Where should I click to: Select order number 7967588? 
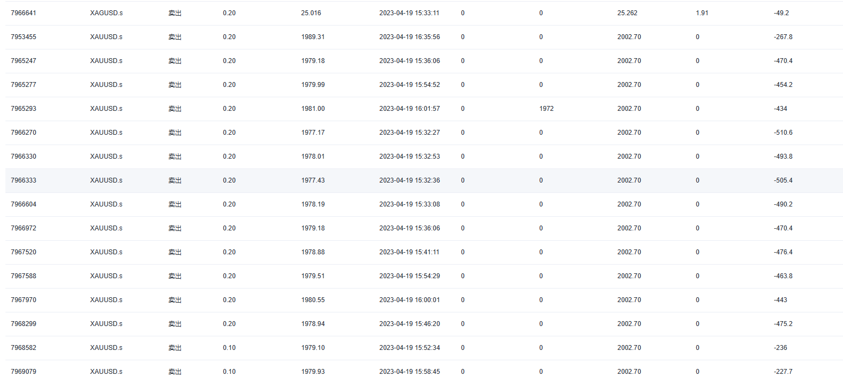point(23,276)
